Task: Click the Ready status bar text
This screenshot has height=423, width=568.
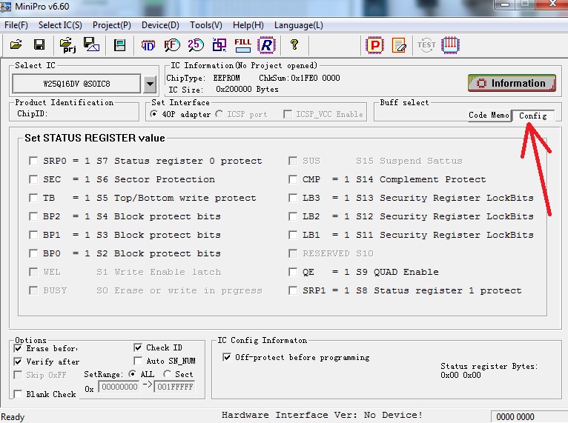Action: coord(13,417)
